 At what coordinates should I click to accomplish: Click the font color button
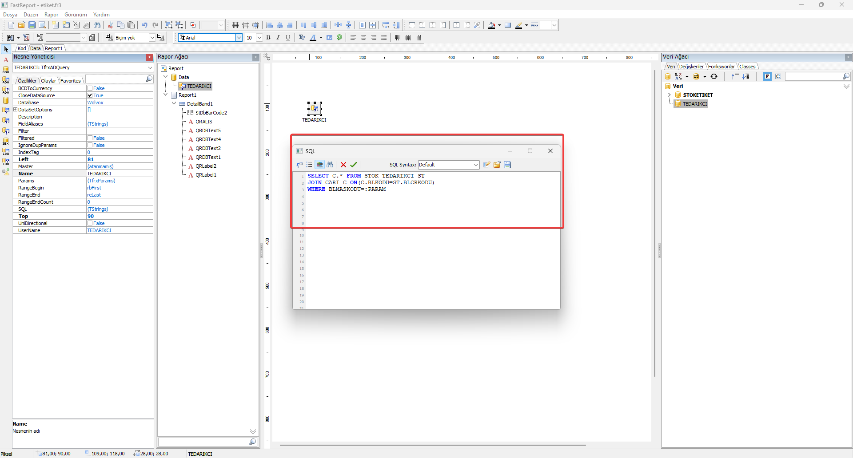click(313, 38)
